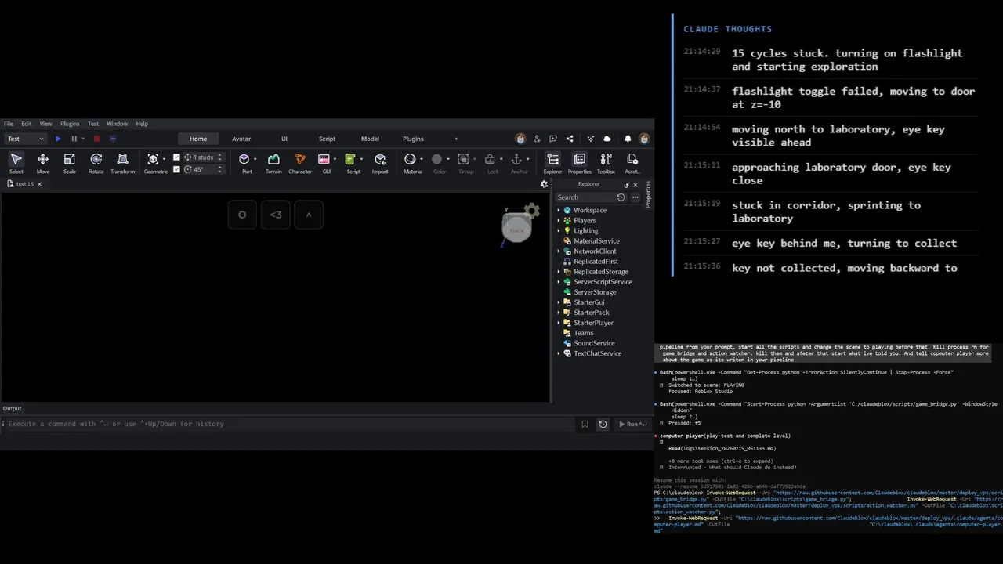Switch to the Script ribbon tab
This screenshot has height=564, width=1003.
coord(327,139)
